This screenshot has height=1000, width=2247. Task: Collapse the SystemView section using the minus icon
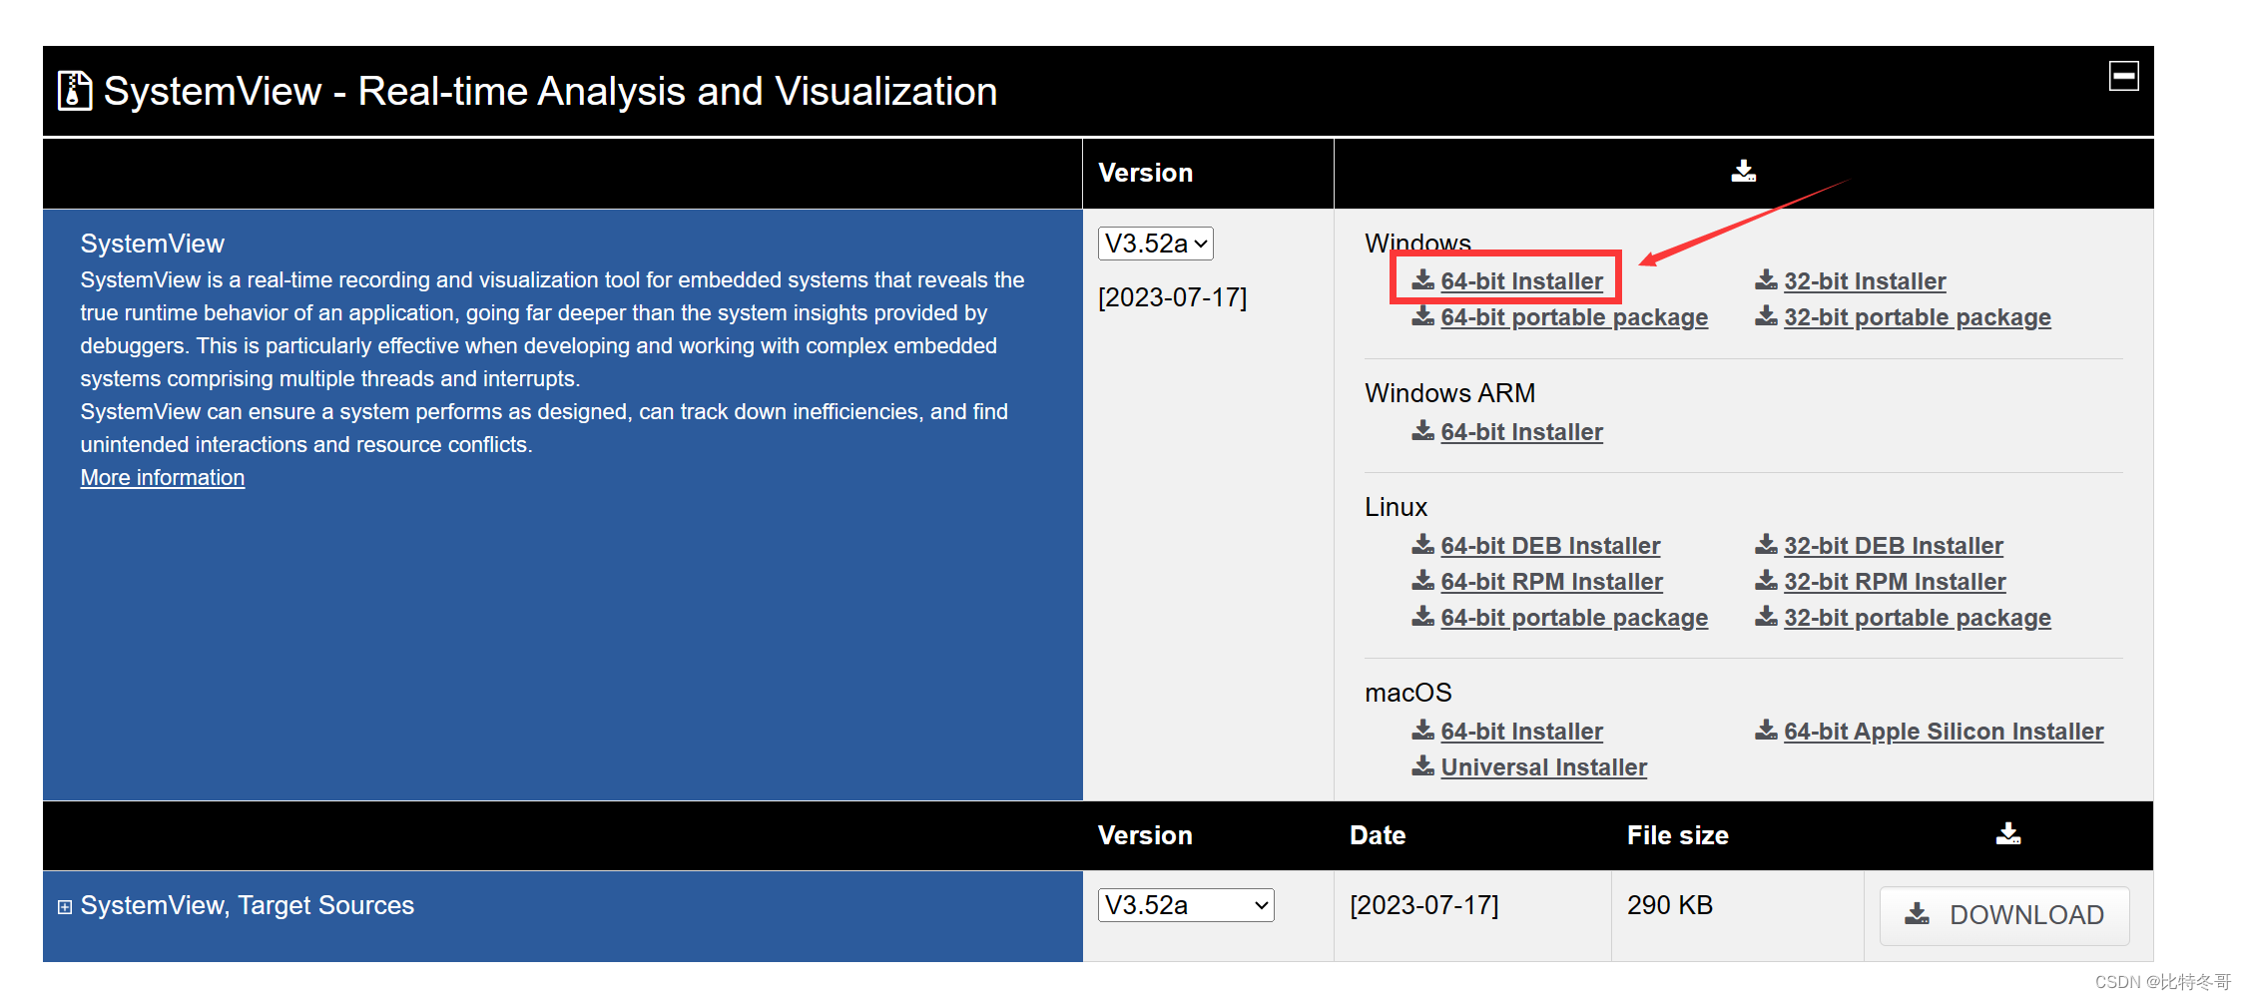click(x=2124, y=74)
